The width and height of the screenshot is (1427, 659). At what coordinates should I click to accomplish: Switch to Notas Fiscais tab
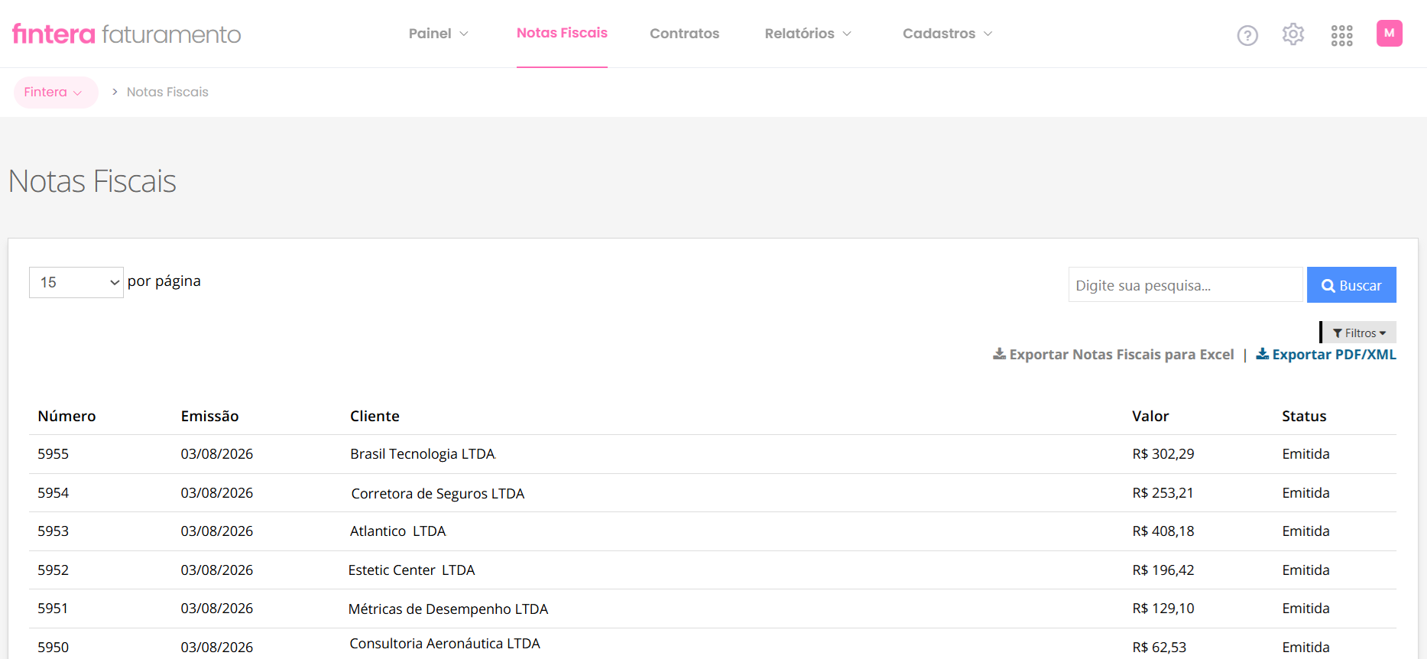tap(562, 33)
